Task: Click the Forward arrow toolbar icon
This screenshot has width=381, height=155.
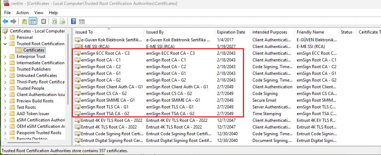Action: [x=13, y=21]
